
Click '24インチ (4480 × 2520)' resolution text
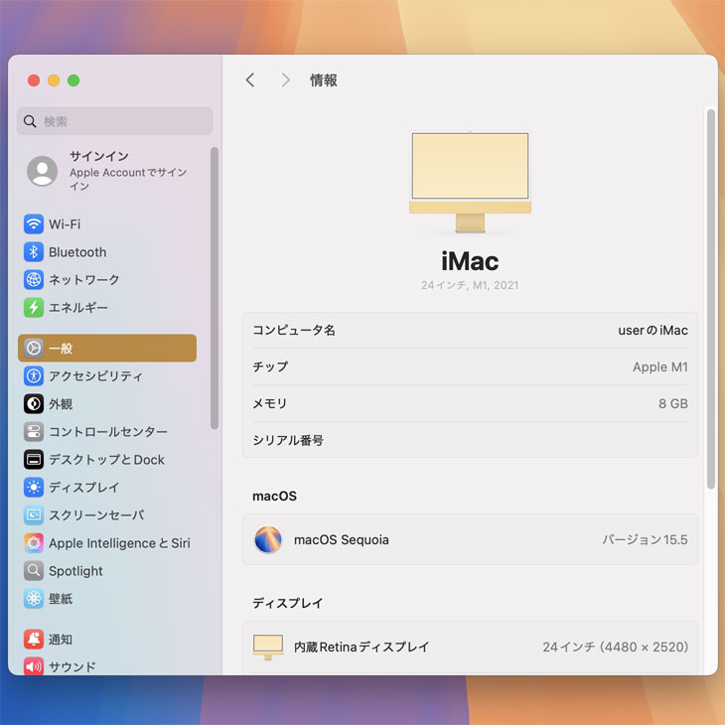(x=616, y=647)
